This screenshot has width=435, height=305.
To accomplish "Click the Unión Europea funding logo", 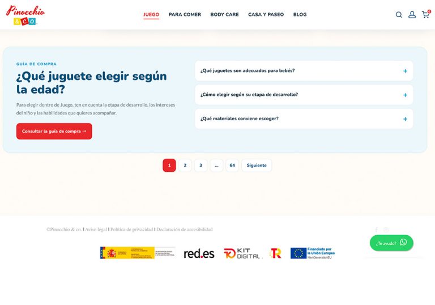I will click(313, 253).
